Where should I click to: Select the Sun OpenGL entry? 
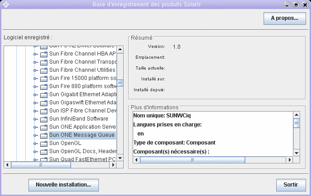pos(65,143)
